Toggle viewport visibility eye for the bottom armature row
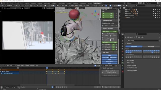This screenshot has height=90, width=161. pyautogui.click(x=157, y=17)
